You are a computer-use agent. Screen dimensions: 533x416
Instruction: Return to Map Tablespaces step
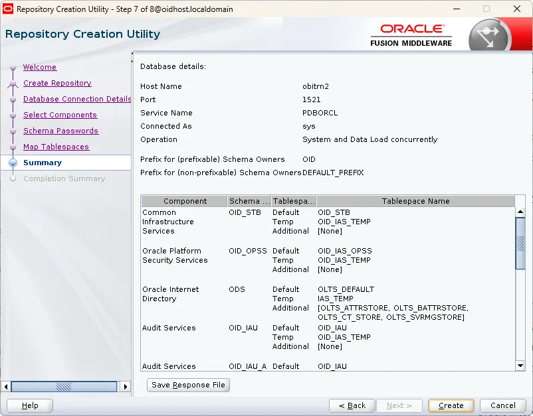(x=56, y=147)
